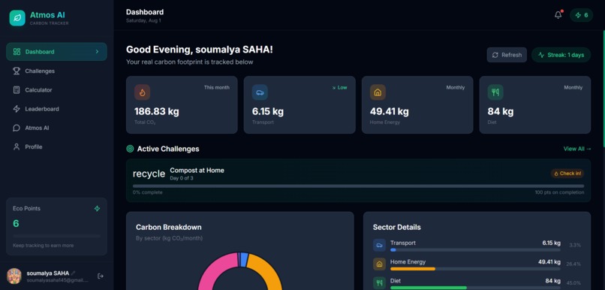The height and width of the screenshot is (290, 605).
Task: Click the 49.41 kg Home Energy card value
Action: pos(390,112)
